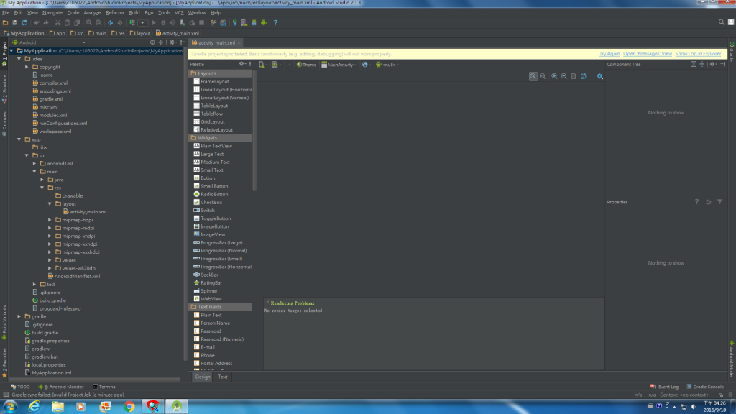Click the Open 'Messages' View link
This screenshot has height=414, width=736.
coord(648,54)
